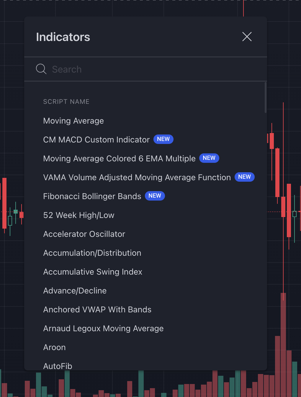
Task: Select Arnaud Legoux Moving Average
Action: (x=103, y=329)
